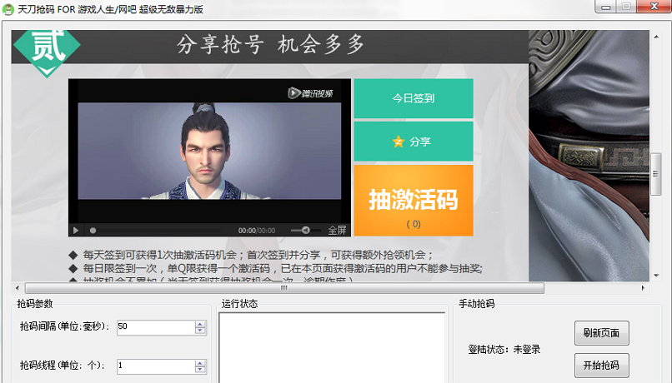Play the embedded Tencent video
672x383 pixels.
tap(76, 231)
